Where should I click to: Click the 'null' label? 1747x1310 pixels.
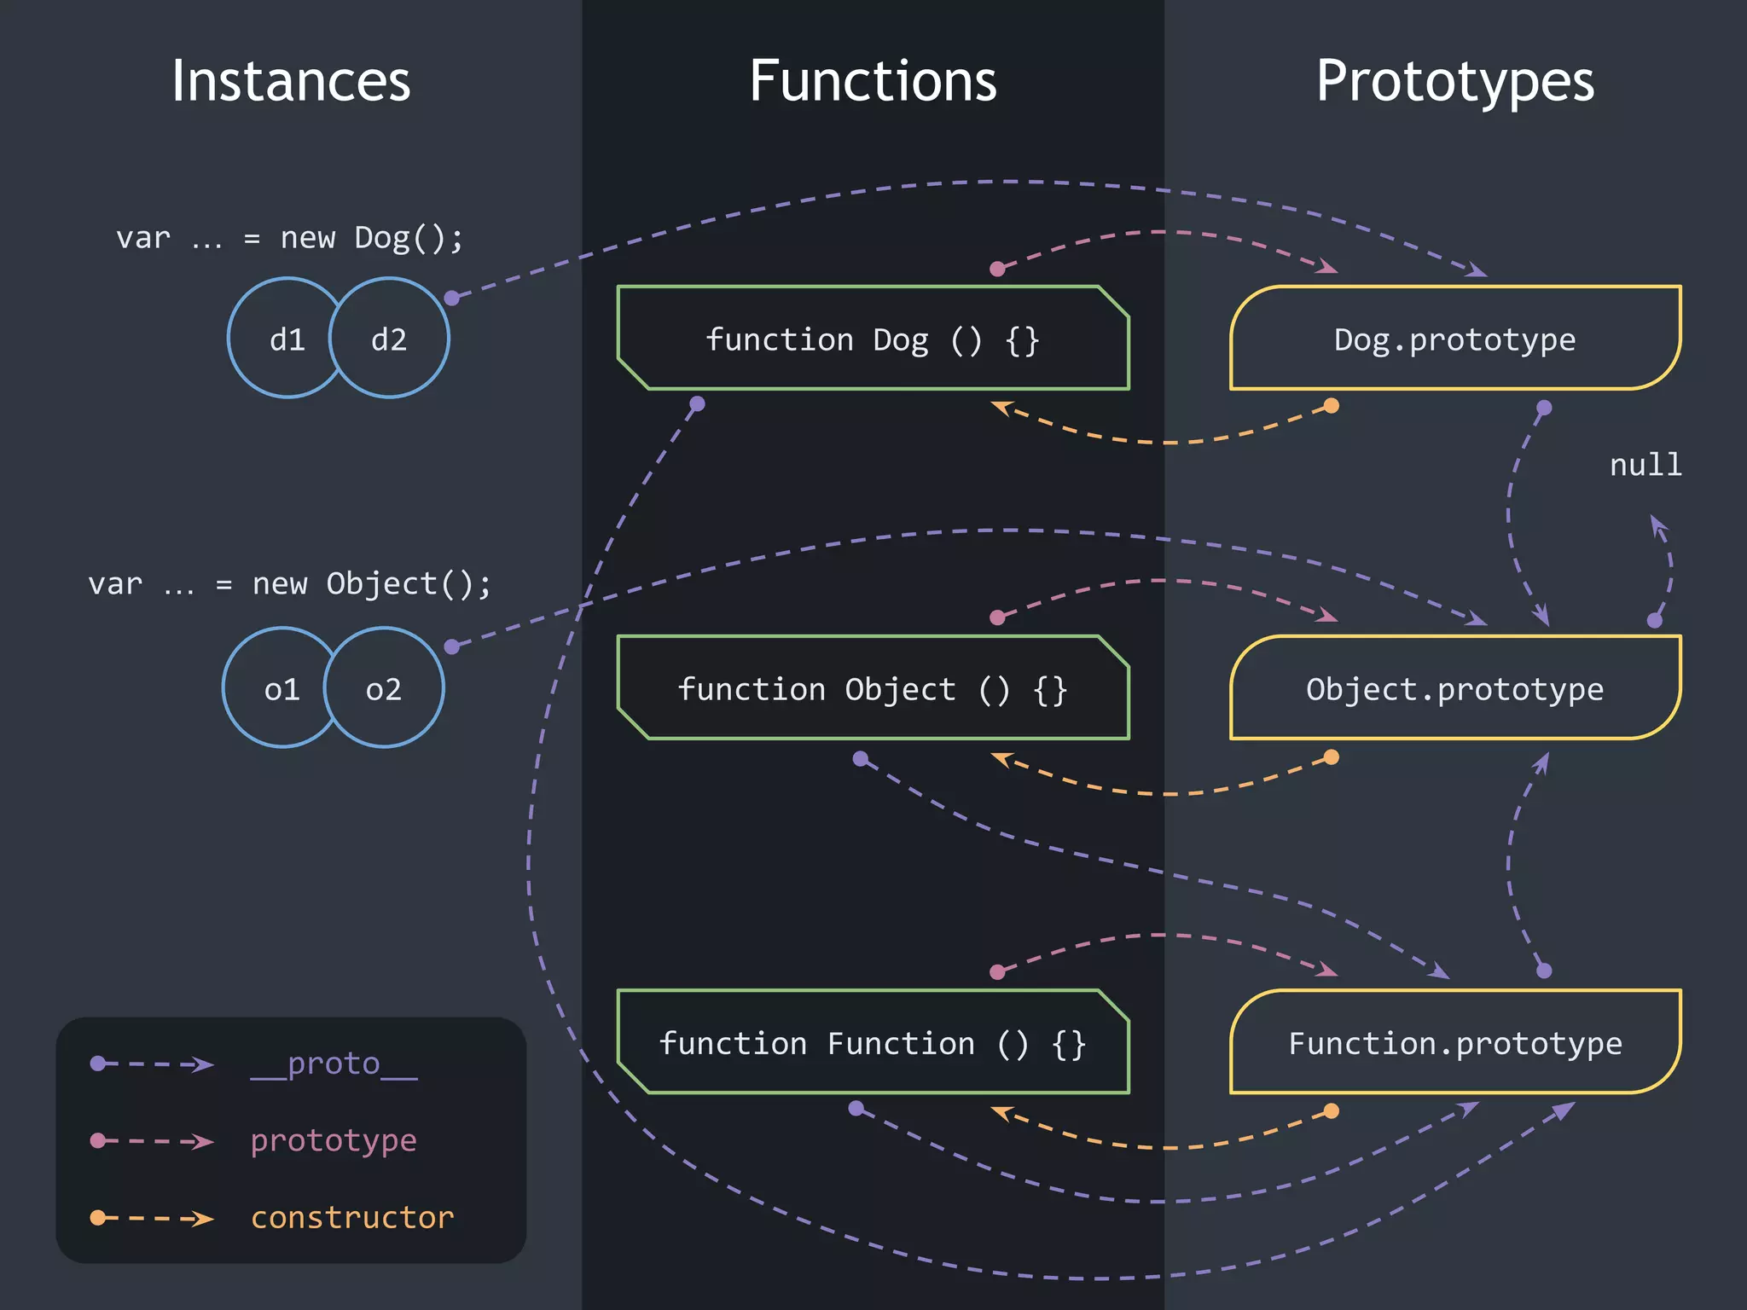click(x=1645, y=465)
